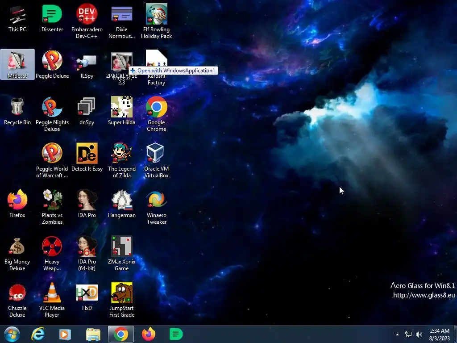Switch to Chrome in the taskbar
Screen dimensions: 457x343
[120, 334]
